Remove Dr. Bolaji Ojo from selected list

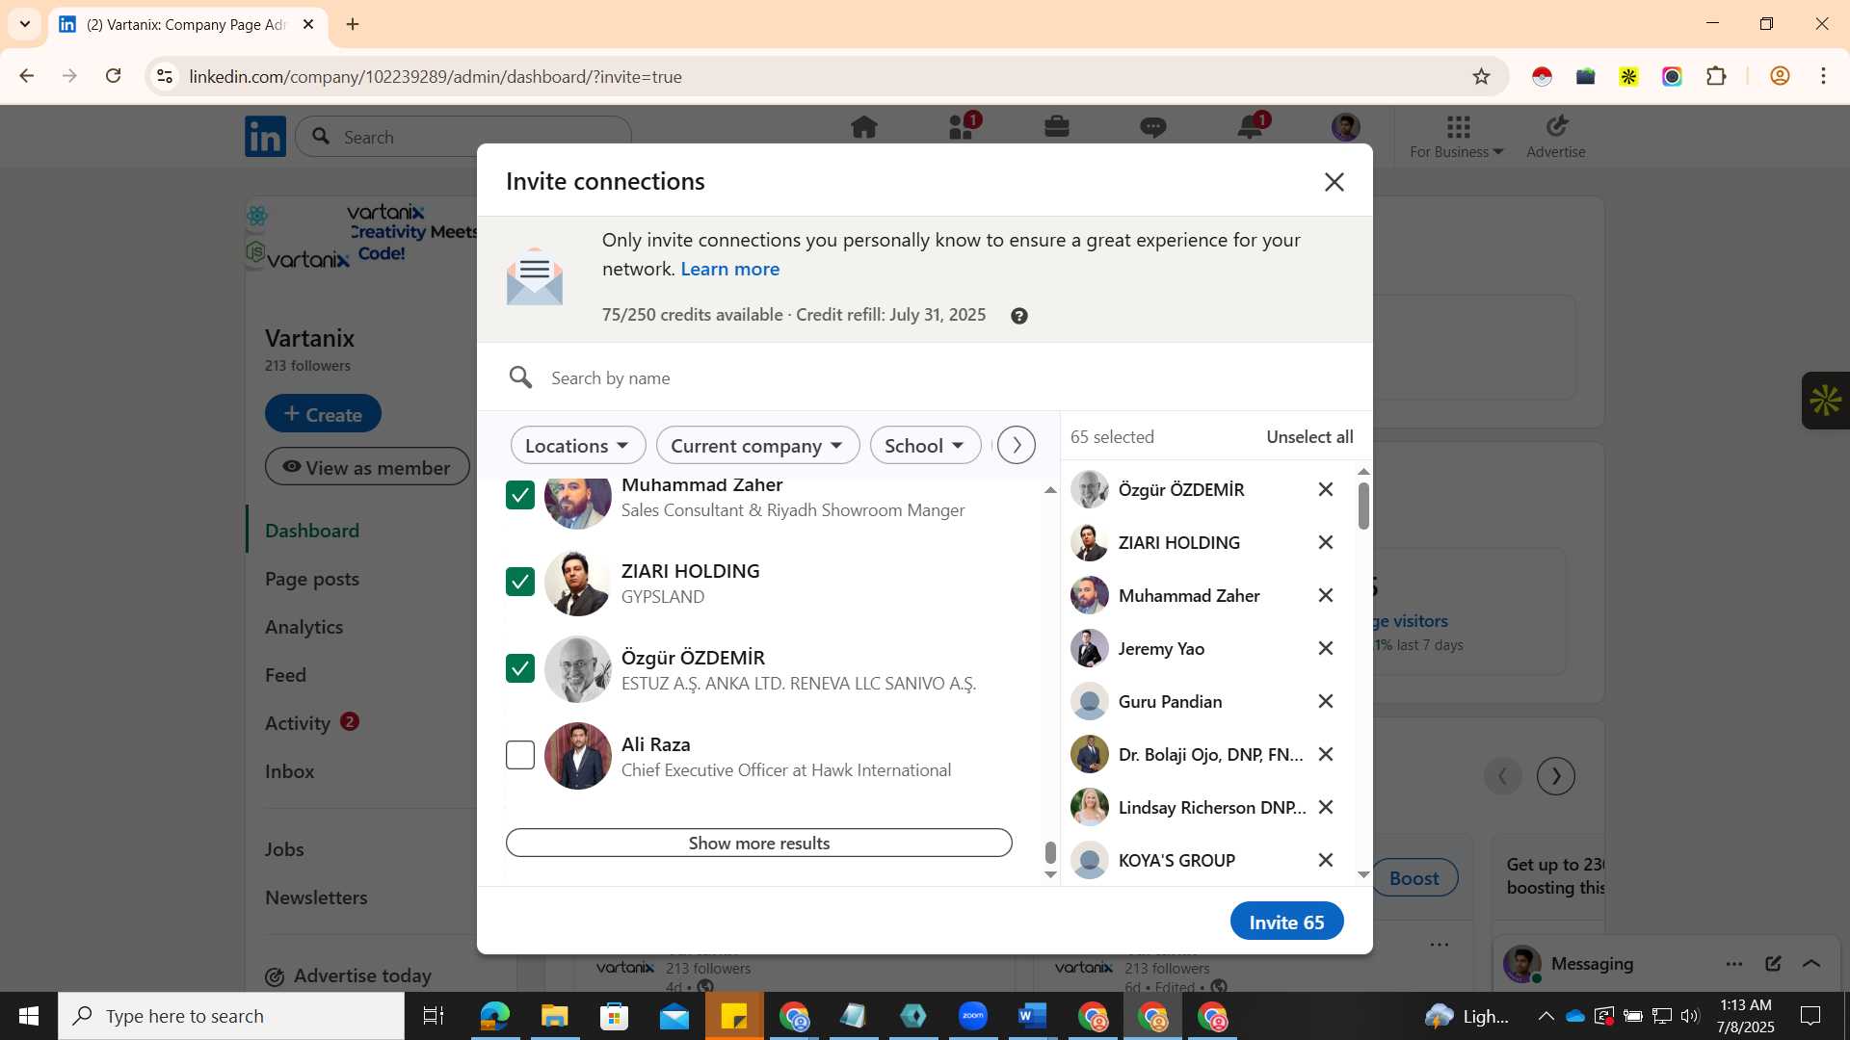point(1326,754)
